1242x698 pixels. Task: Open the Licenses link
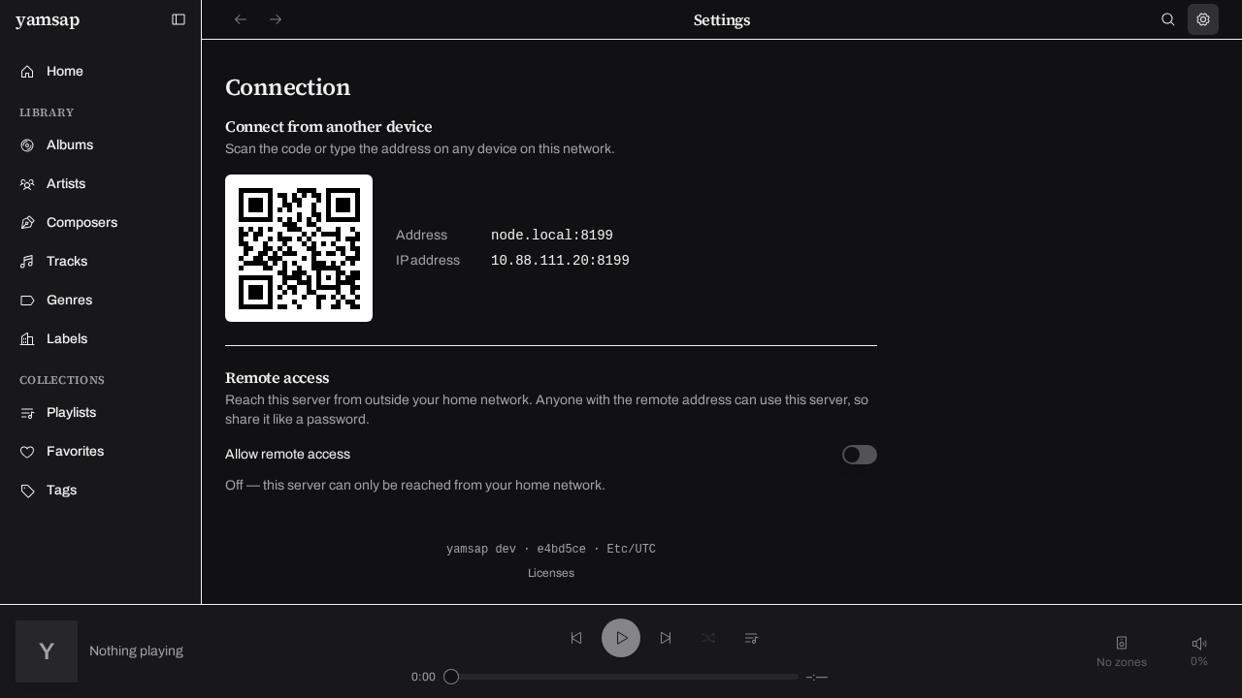551,573
